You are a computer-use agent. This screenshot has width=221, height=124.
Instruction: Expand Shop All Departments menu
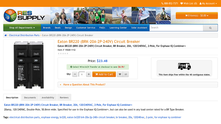[x=22, y=28]
